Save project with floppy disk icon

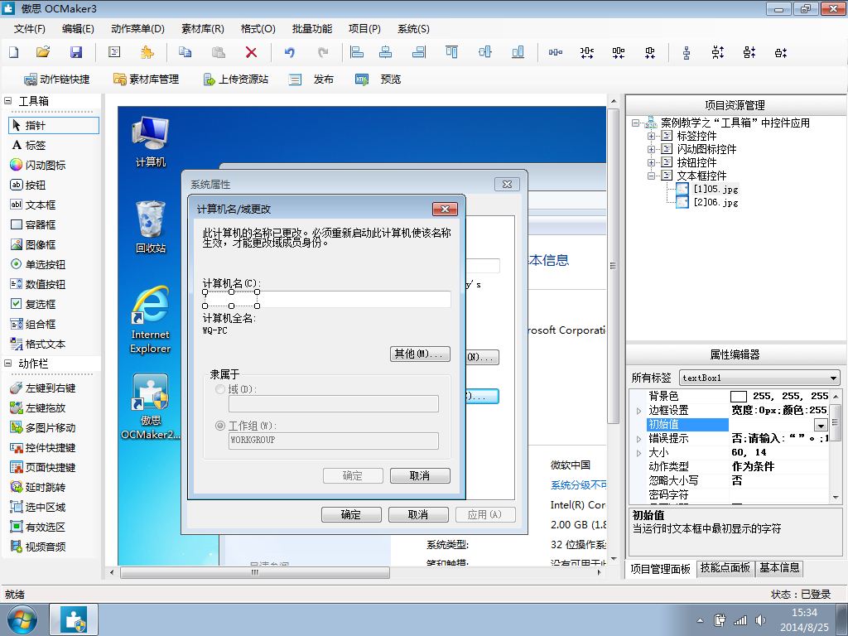pyautogui.click(x=76, y=52)
